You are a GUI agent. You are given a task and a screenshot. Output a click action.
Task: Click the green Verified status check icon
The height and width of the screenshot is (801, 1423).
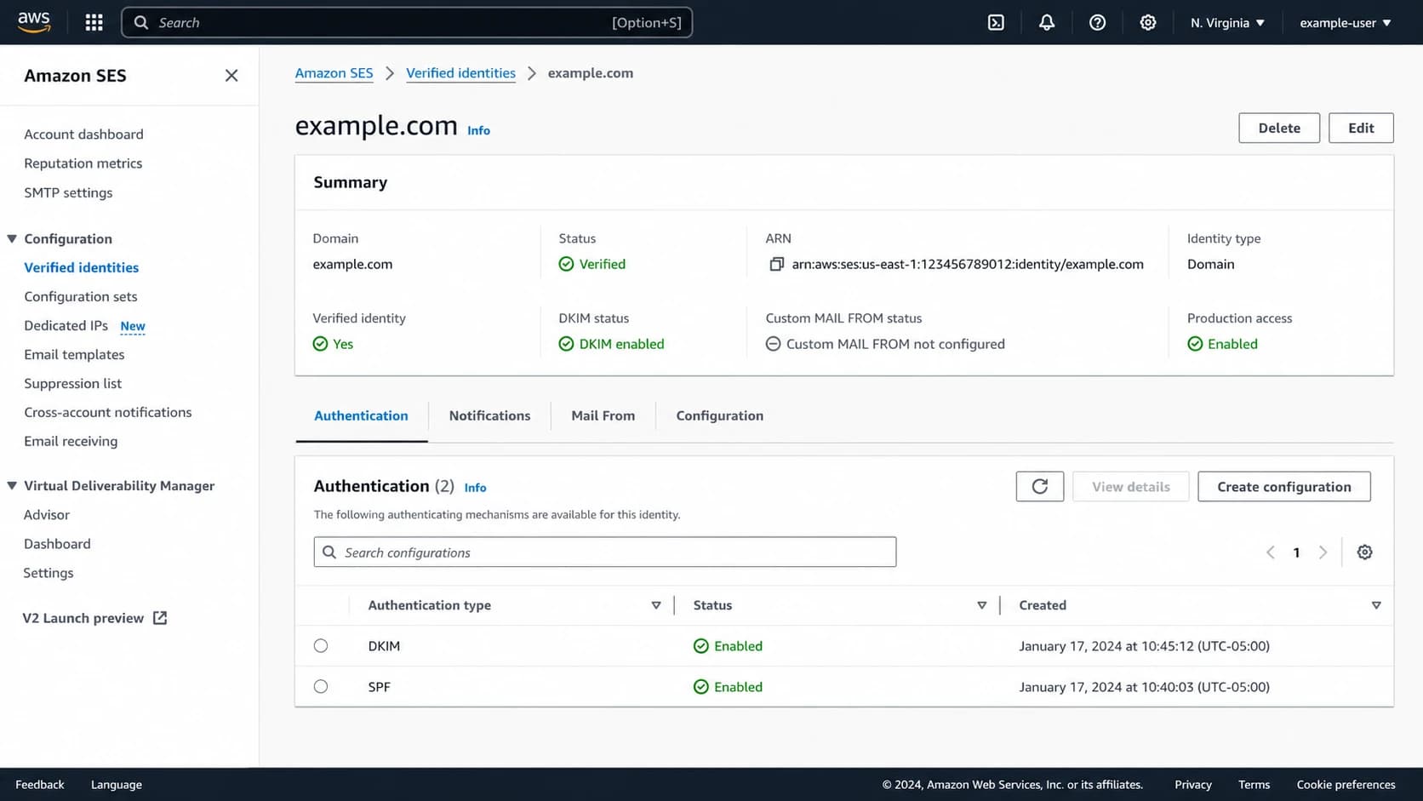(566, 264)
